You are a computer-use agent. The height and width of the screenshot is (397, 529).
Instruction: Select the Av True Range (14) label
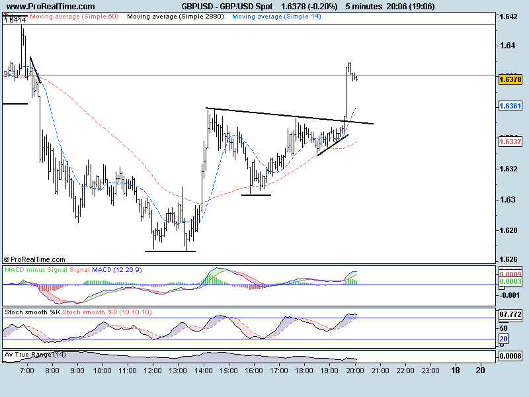point(35,355)
